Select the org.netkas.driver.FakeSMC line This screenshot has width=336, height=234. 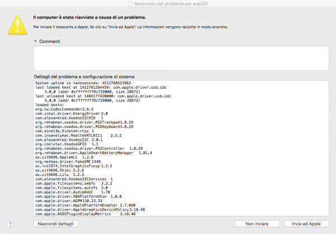pos(68,162)
